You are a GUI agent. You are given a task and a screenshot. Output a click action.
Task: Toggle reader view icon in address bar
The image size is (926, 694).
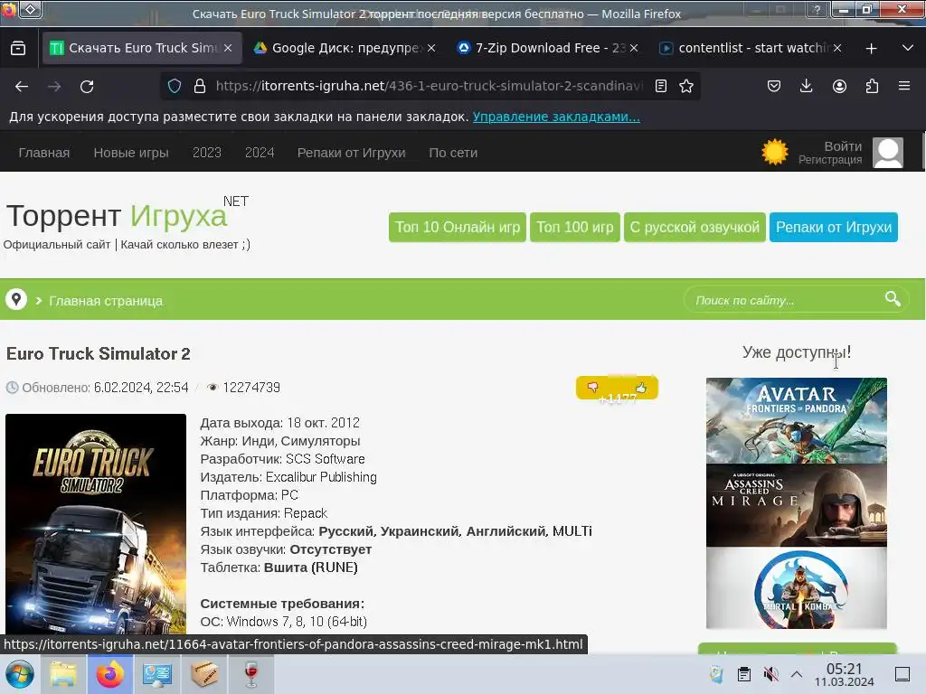(661, 86)
